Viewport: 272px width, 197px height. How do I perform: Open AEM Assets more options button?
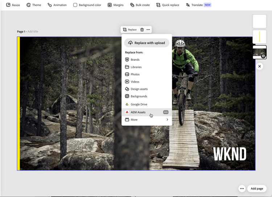[166, 112]
